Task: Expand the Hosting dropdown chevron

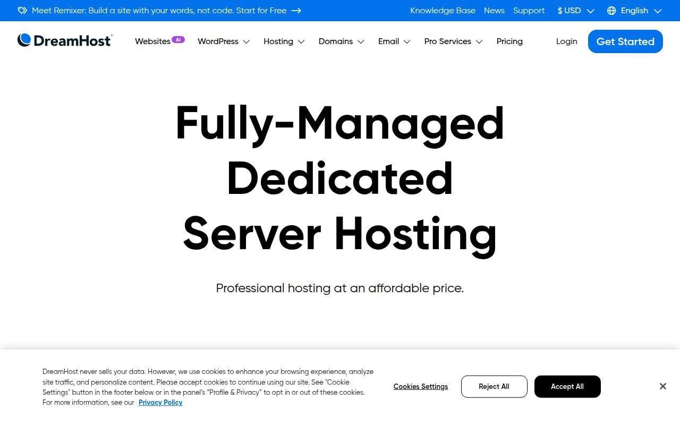Action: point(301,41)
